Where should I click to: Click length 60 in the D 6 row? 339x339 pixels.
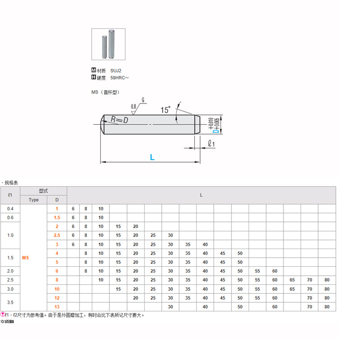click(x=275, y=271)
